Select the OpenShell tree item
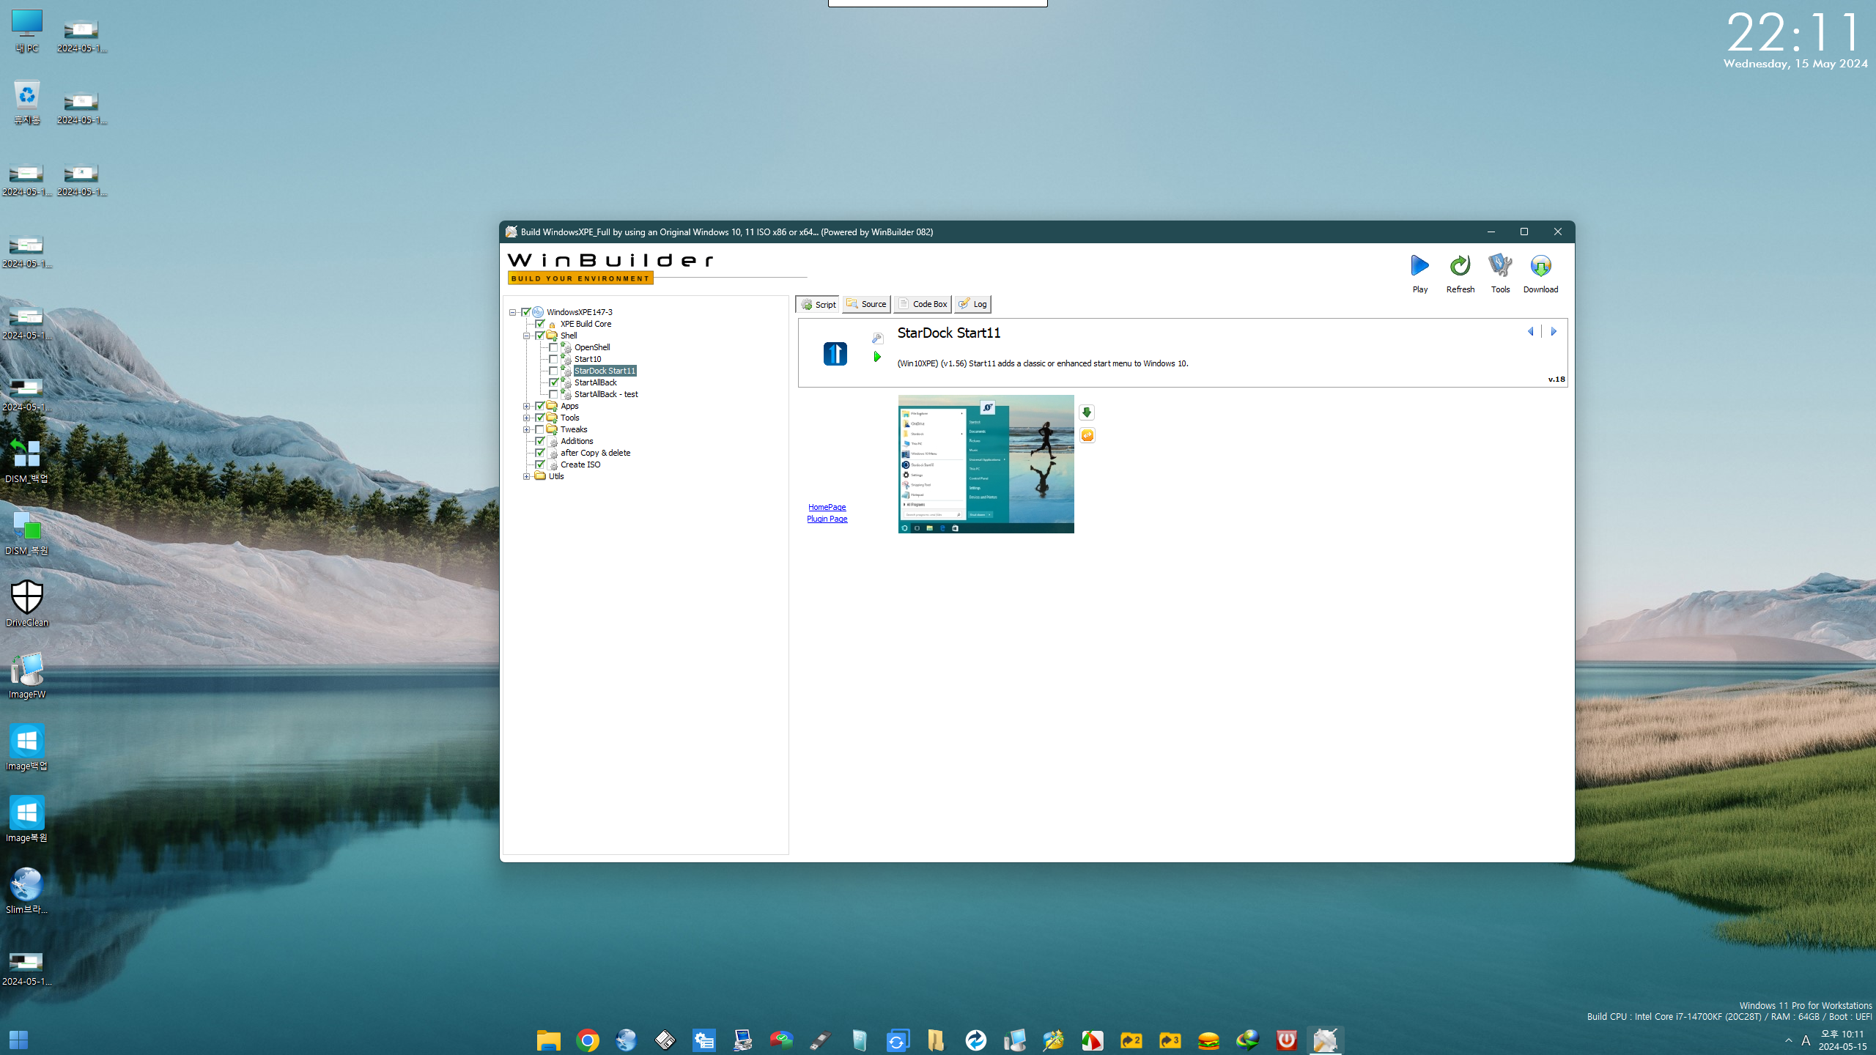This screenshot has height=1055, width=1876. (x=592, y=347)
